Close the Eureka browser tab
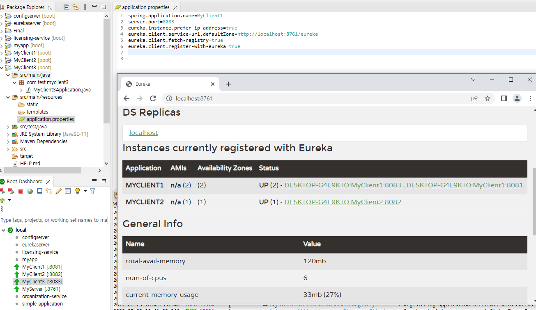 click(213, 84)
